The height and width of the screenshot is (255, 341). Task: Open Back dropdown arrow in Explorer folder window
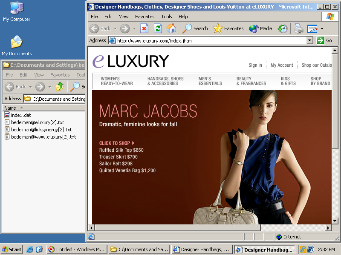30,87
